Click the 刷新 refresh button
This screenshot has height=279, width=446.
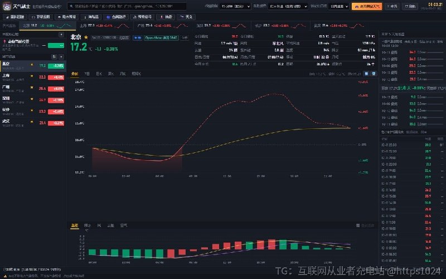(x=410, y=6)
